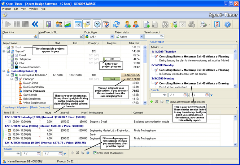This screenshot has height=165, width=240.
Task: Click the exit door icon in toolbar
Action: (48, 24)
